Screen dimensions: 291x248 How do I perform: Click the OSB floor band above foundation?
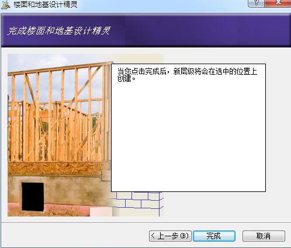(58, 168)
